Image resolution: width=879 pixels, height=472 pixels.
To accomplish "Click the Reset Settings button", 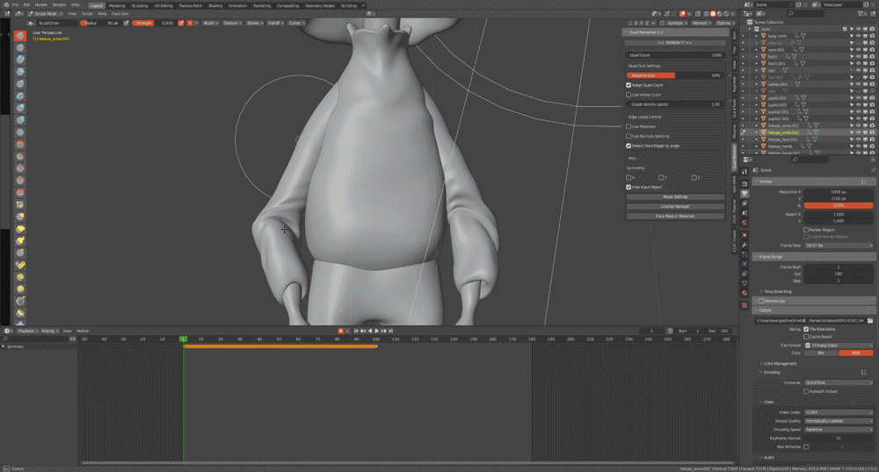I will pyautogui.click(x=675, y=197).
